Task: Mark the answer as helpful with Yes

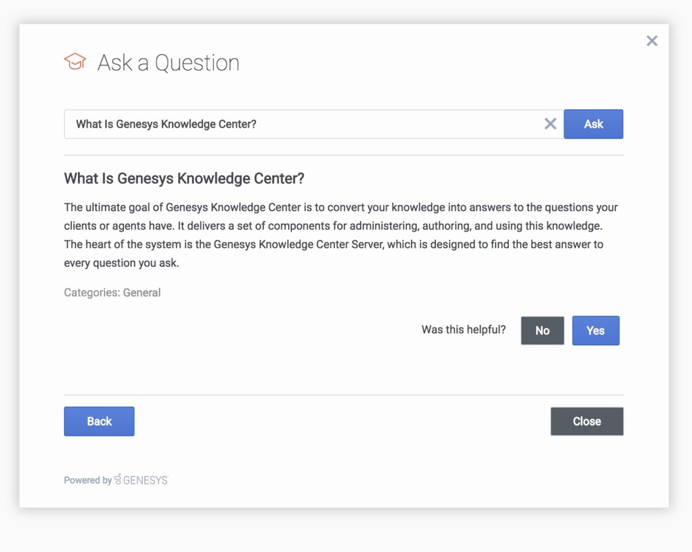Action: tap(596, 331)
